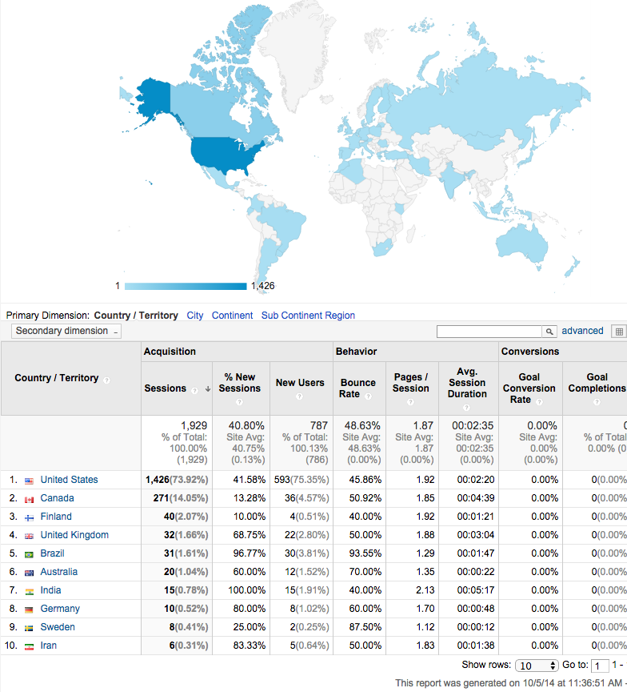Open the advanced filter link
Image resolution: width=627 pixels, height=692 pixels.
pyautogui.click(x=582, y=331)
